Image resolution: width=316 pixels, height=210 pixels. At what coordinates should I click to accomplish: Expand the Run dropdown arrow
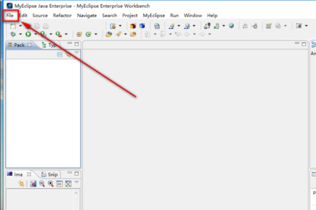pyautogui.click(x=36, y=34)
